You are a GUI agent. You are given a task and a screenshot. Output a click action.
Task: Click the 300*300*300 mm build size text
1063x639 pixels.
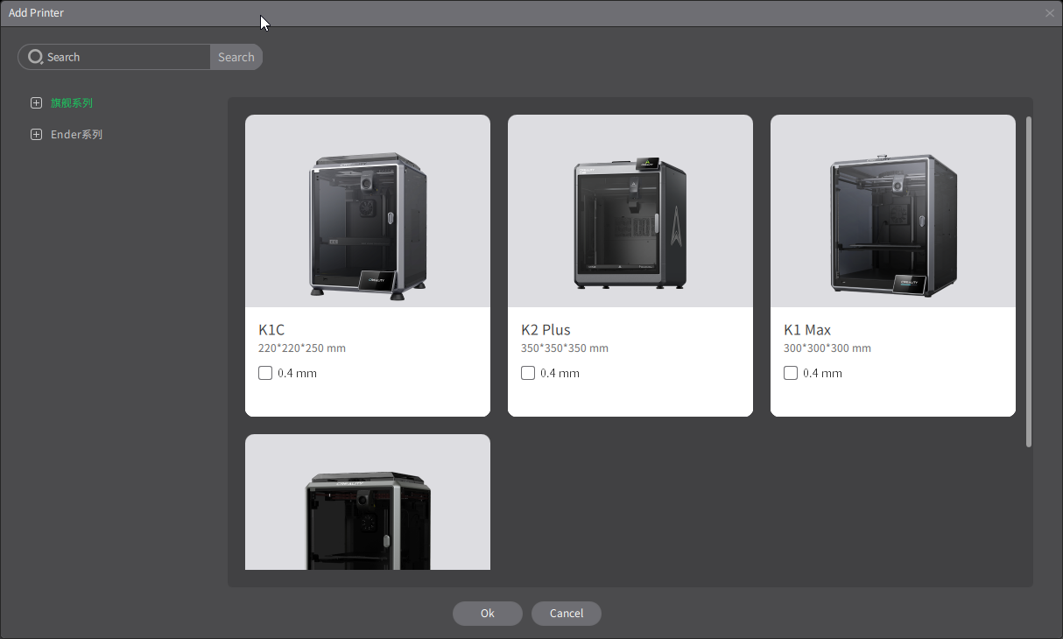(x=827, y=348)
